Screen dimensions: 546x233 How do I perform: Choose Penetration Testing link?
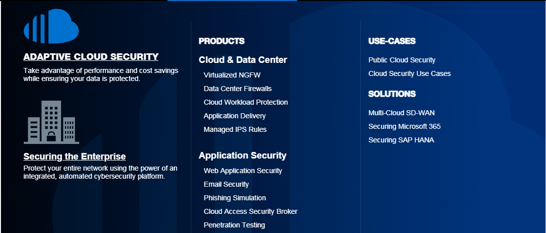pos(234,225)
